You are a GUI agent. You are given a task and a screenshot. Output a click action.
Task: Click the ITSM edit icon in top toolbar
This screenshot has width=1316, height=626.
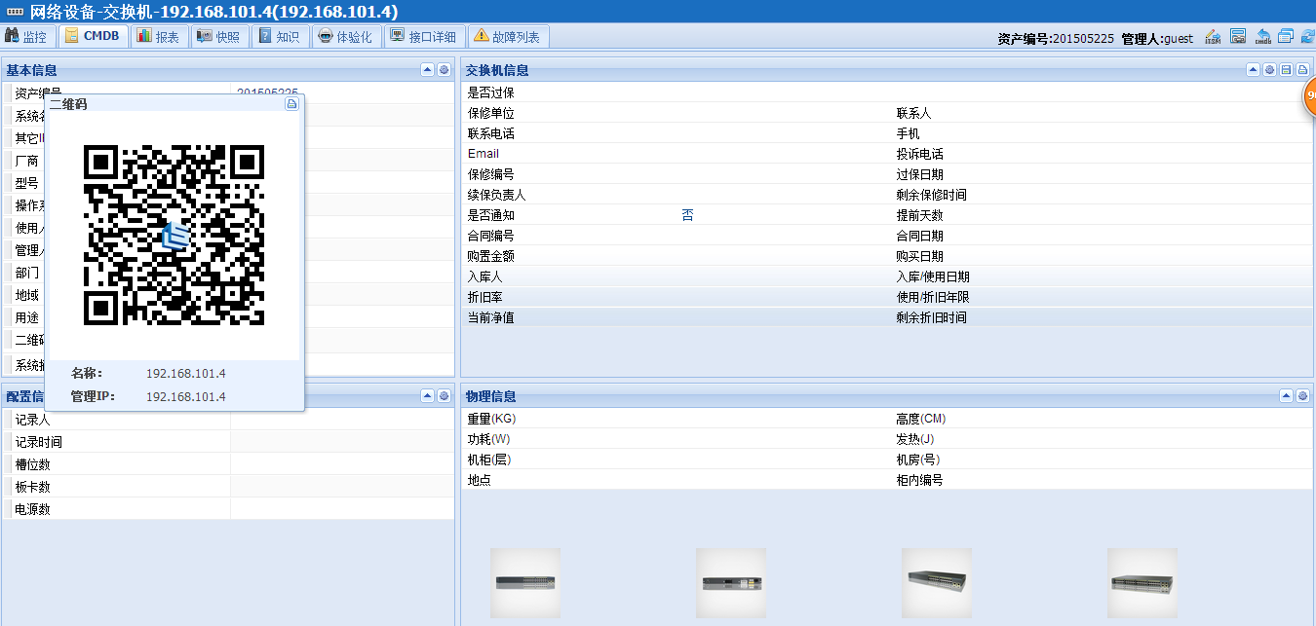pyautogui.click(x=1213, y=37)
